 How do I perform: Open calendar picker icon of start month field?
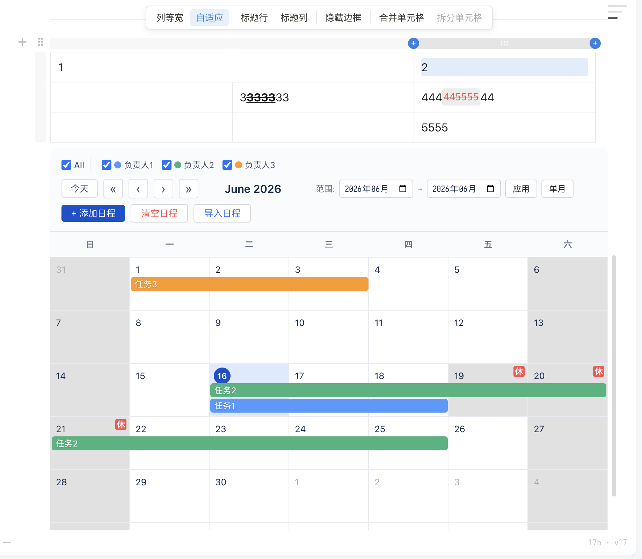[x=403, y=189]
